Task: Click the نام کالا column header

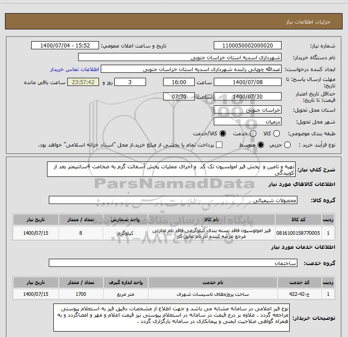Action: tap(212, 219)
